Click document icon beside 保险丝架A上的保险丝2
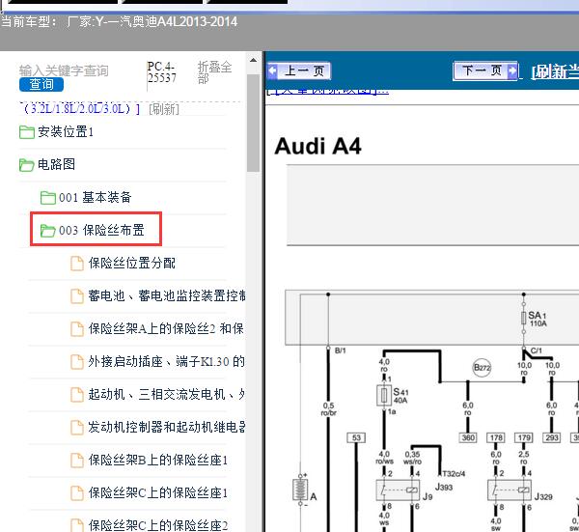This screenshot has width=579, height=532. (x=77, y=329)
